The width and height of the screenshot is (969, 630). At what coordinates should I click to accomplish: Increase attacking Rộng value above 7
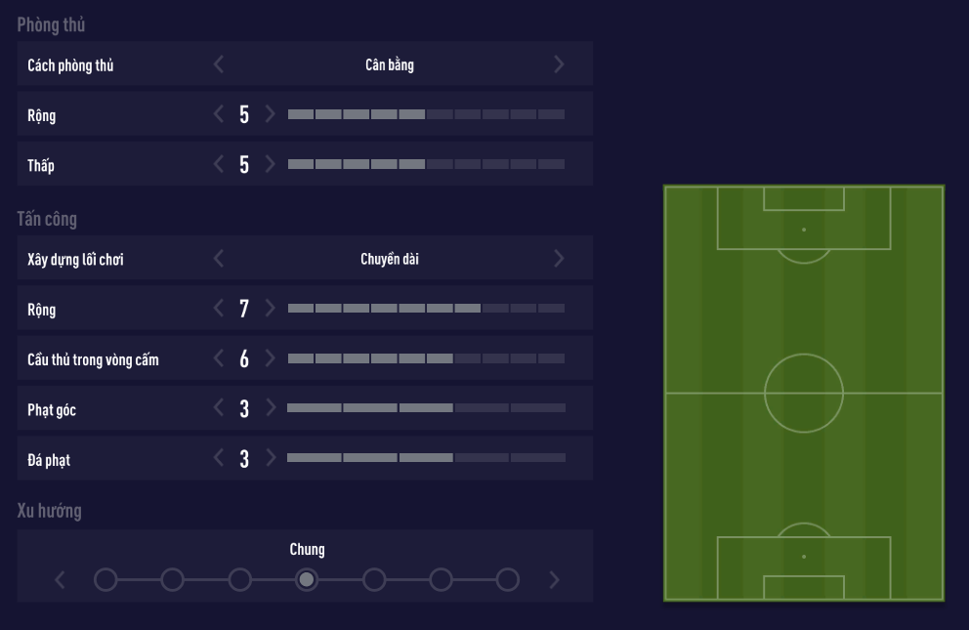(271, 309)
